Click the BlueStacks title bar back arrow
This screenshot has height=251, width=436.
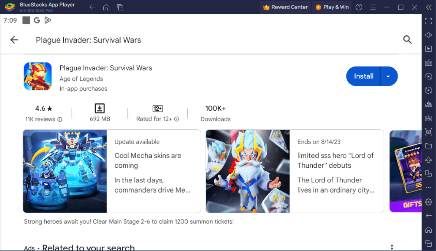click(x=92, y=7)
